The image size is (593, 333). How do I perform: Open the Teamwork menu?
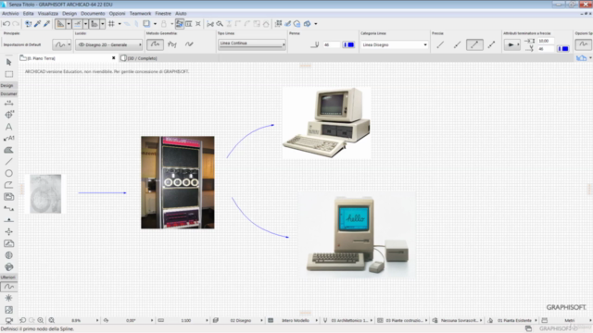[x=140, y=13]
